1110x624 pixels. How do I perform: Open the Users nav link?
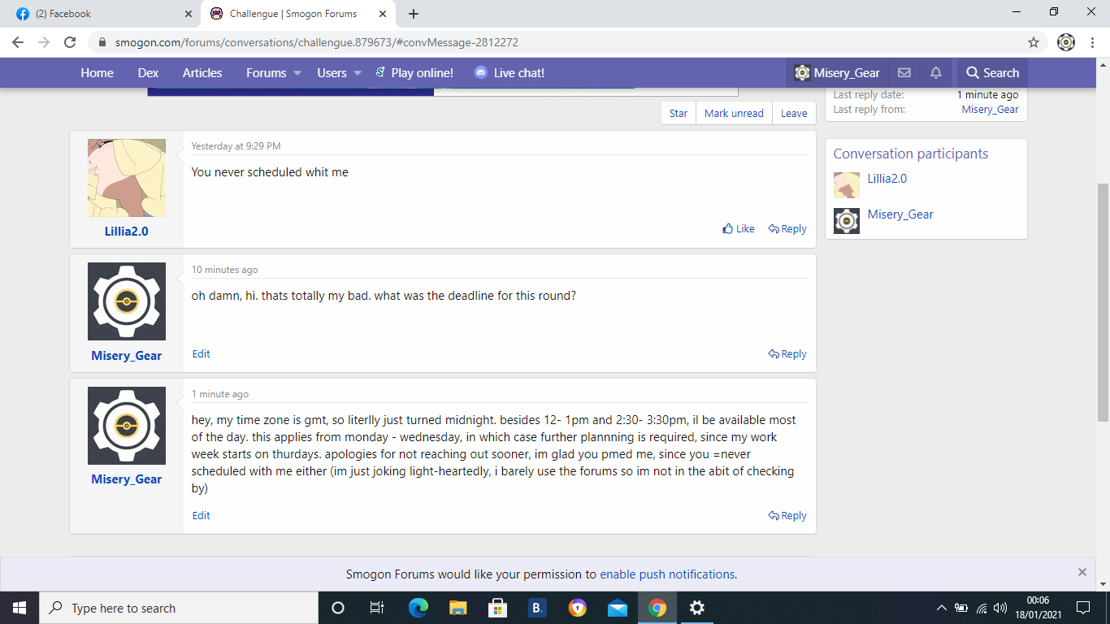pos(332,73)
